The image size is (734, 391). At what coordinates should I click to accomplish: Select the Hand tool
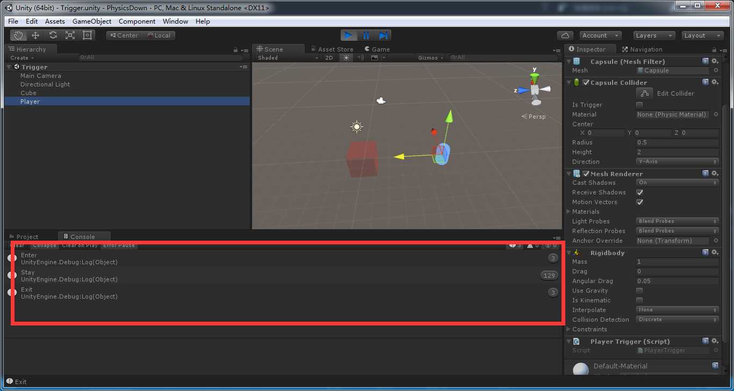[19, 35]
